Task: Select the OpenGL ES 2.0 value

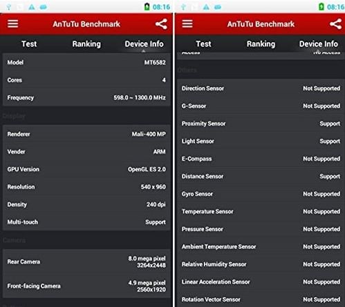Action: pyautogui.click(x=147, y=169)
